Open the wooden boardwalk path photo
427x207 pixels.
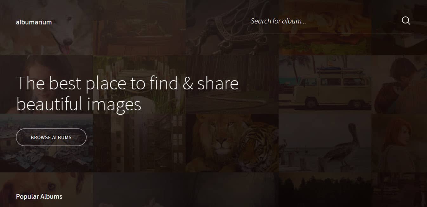pyautogui.click(x=139, y=85)
